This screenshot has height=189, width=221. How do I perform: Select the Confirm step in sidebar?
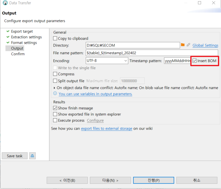click(x=18, y=54)
